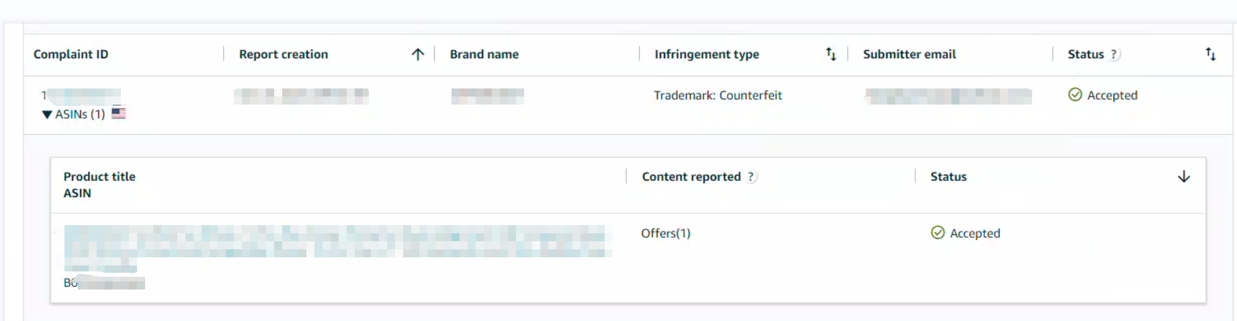The image size is (1237, 321).
Task: Collapse the ASINs (1) section
Action: click(73, 114)
